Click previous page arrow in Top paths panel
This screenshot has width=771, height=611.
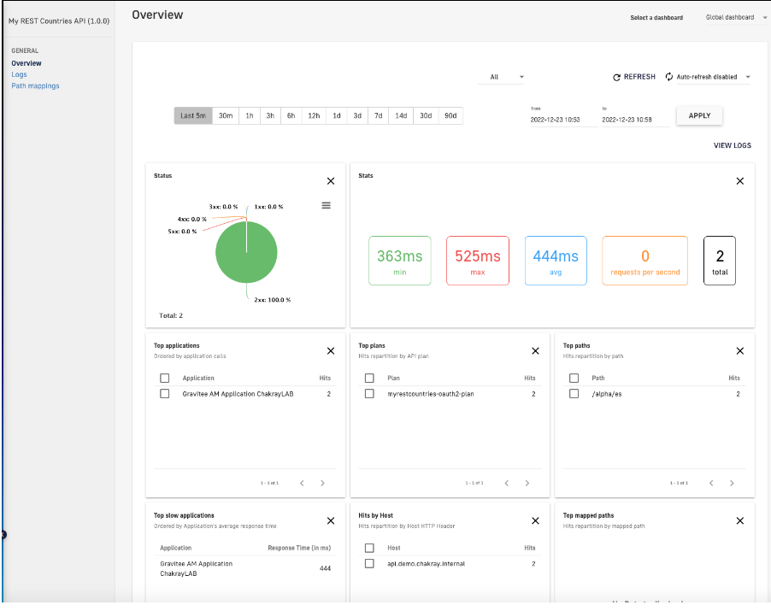[710, 483]
